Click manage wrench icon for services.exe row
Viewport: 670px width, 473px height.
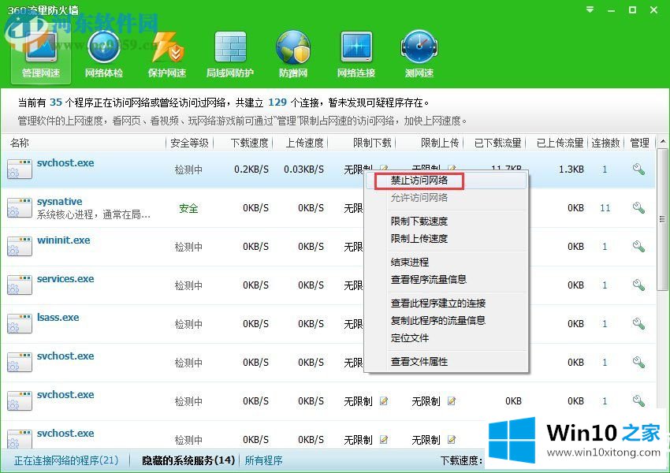click(638, 285)
